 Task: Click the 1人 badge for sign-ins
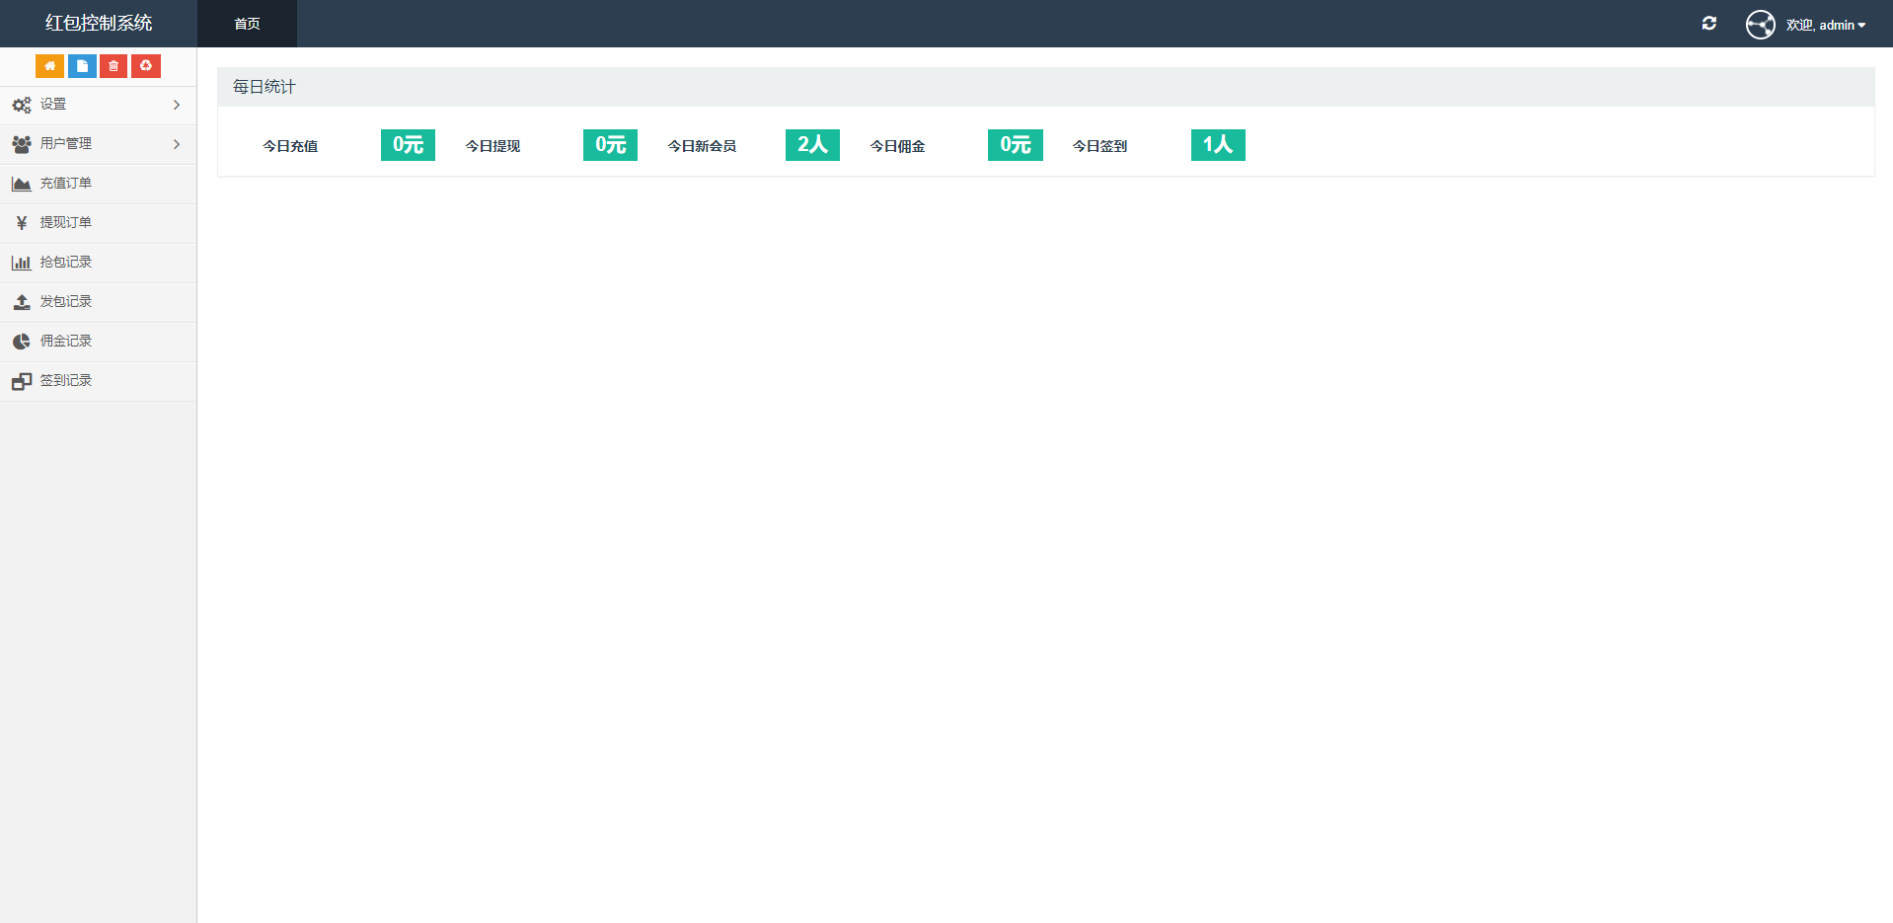click(1218, 145)
